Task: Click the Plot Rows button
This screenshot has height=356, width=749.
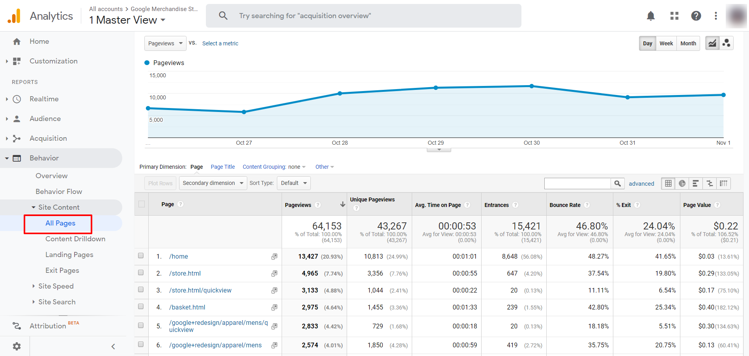Action: (x=161, y=183)
